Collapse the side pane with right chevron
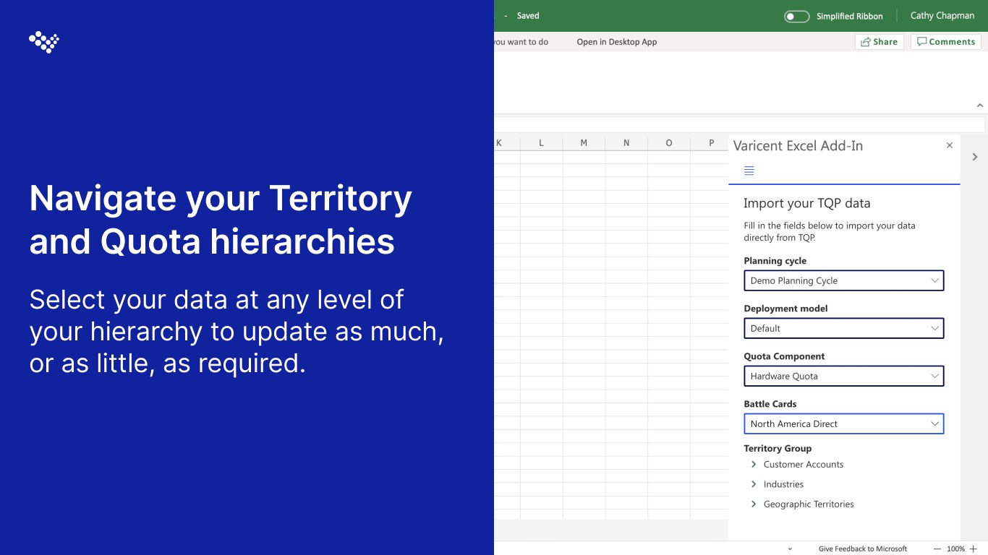 [975, 157]
